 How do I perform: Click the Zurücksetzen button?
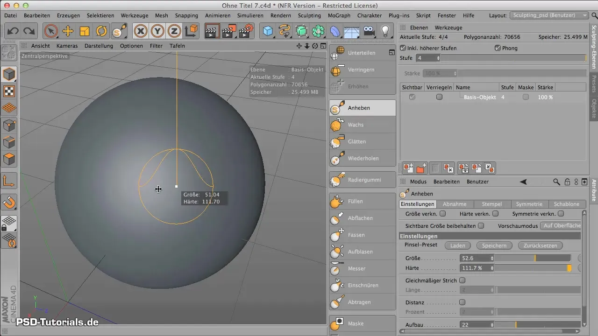tap(541, 245)
